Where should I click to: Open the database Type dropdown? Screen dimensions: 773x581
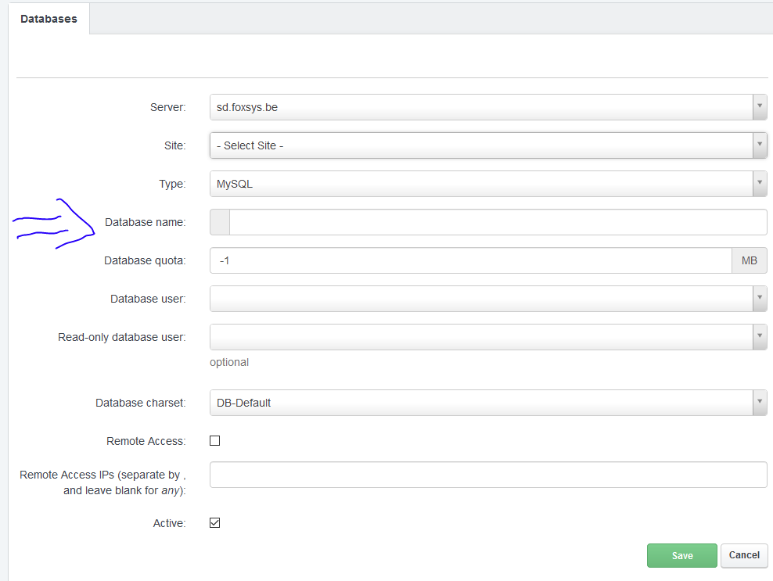[x=759, y=184]
